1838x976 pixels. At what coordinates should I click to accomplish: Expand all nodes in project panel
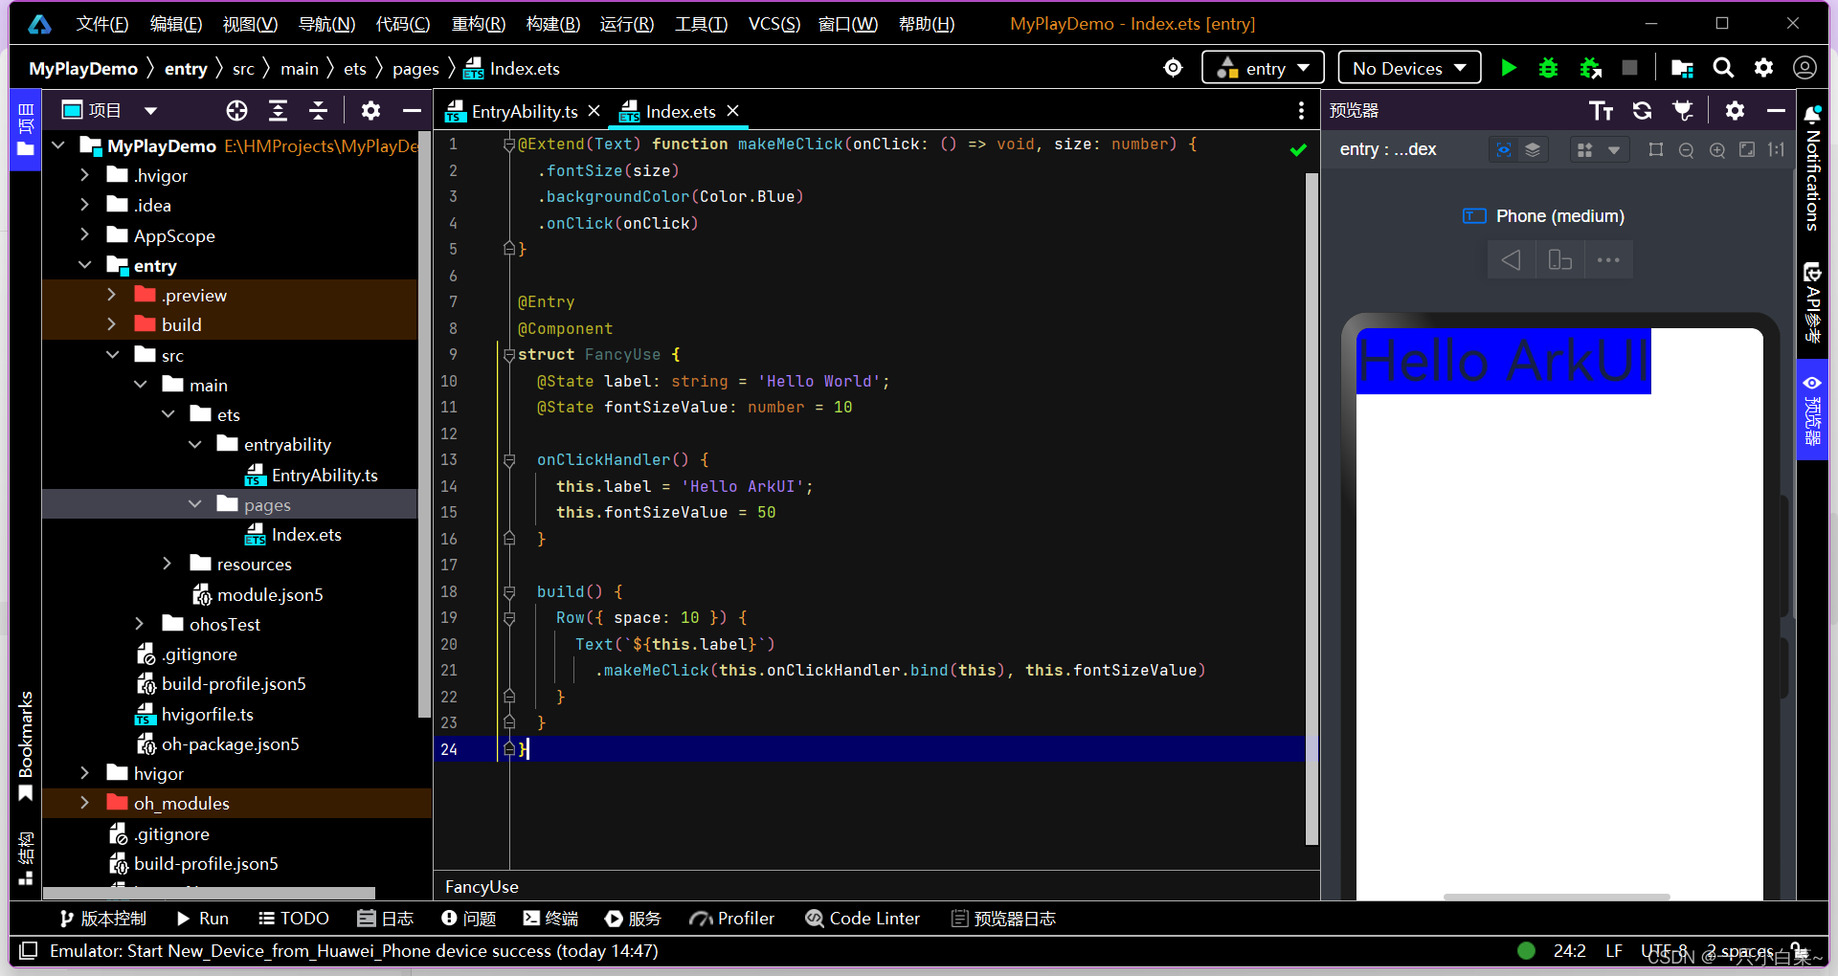point(278,111)
